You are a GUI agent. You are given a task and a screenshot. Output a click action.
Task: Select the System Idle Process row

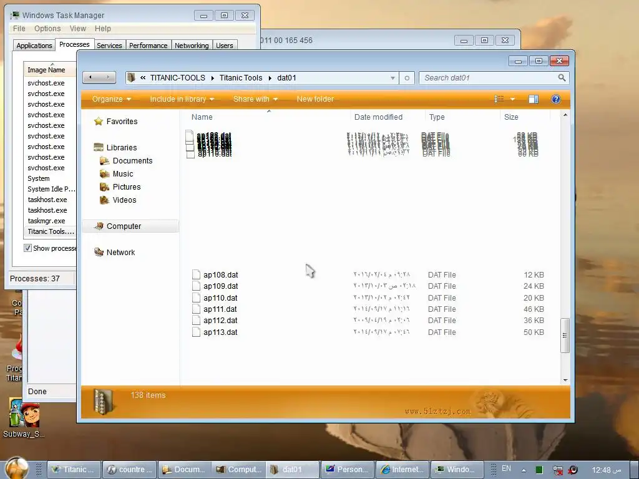point(50,189)
